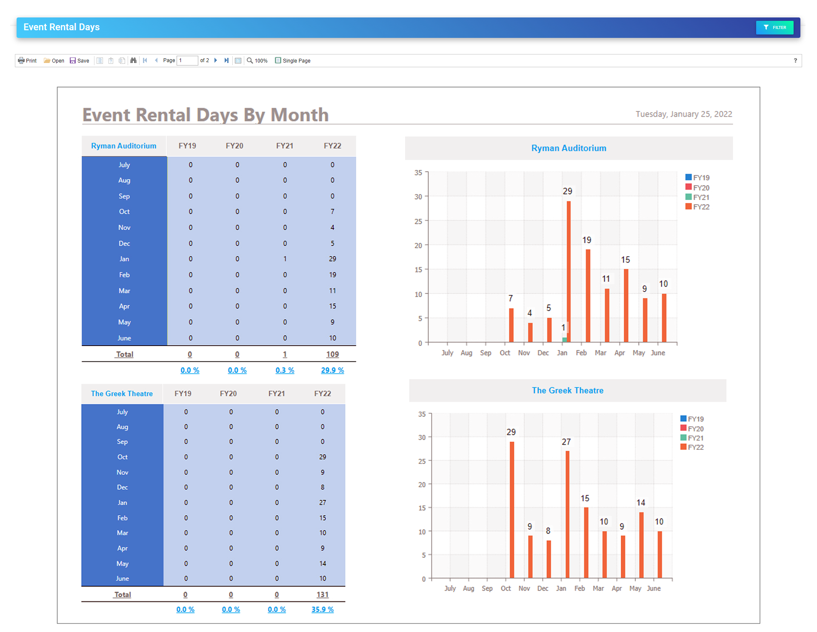Open the Single Page view mode dropdown
The width and height of the screenshot is (817, 632).
293,60
